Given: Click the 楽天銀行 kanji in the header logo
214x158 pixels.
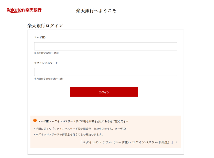Looking at the screenshot, I should (x=34, y=10).
